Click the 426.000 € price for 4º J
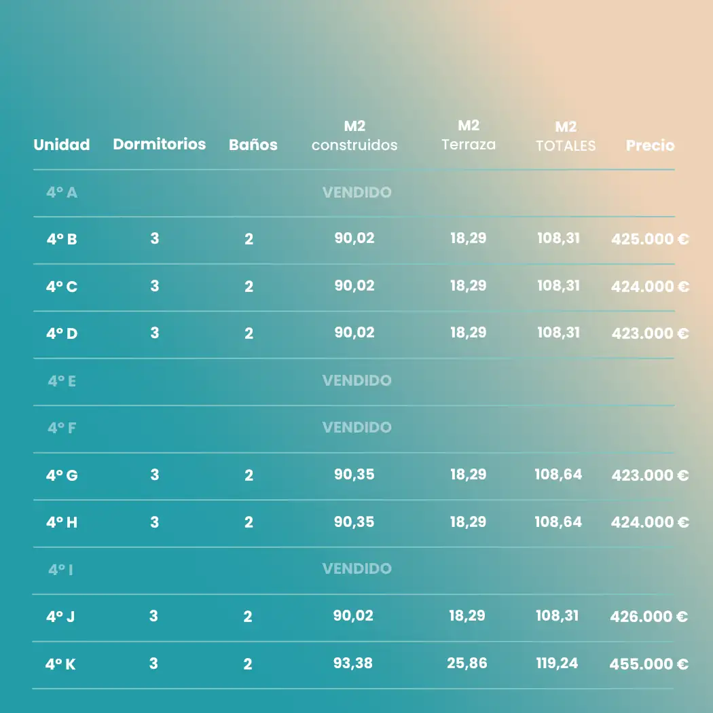713x713 pixels. (x=649, y=617)
